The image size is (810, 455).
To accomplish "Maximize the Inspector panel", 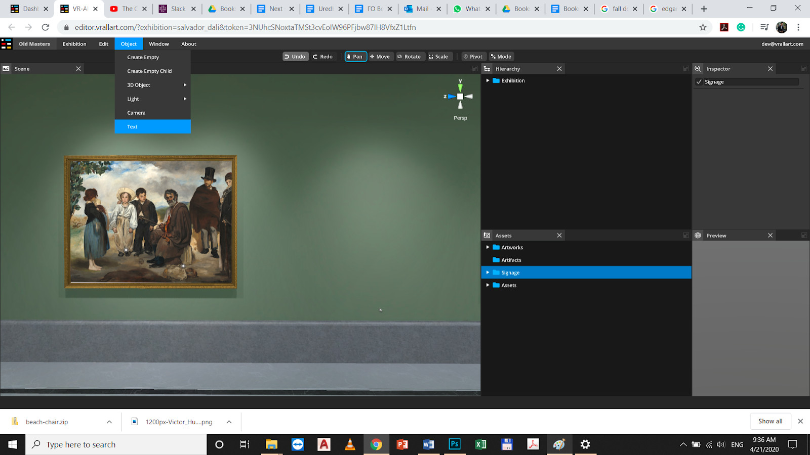I will 804,69.
